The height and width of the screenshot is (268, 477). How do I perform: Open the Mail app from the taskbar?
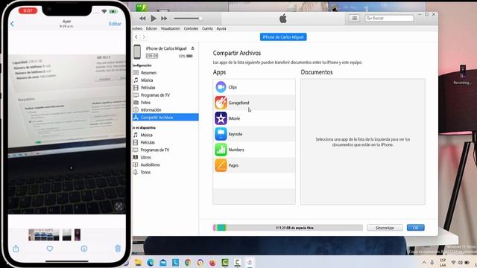tap(163, 263)
